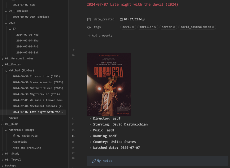Open the Crimson tide (1995) note
This screenshot has height=168, width=230.
click(36, 76)
